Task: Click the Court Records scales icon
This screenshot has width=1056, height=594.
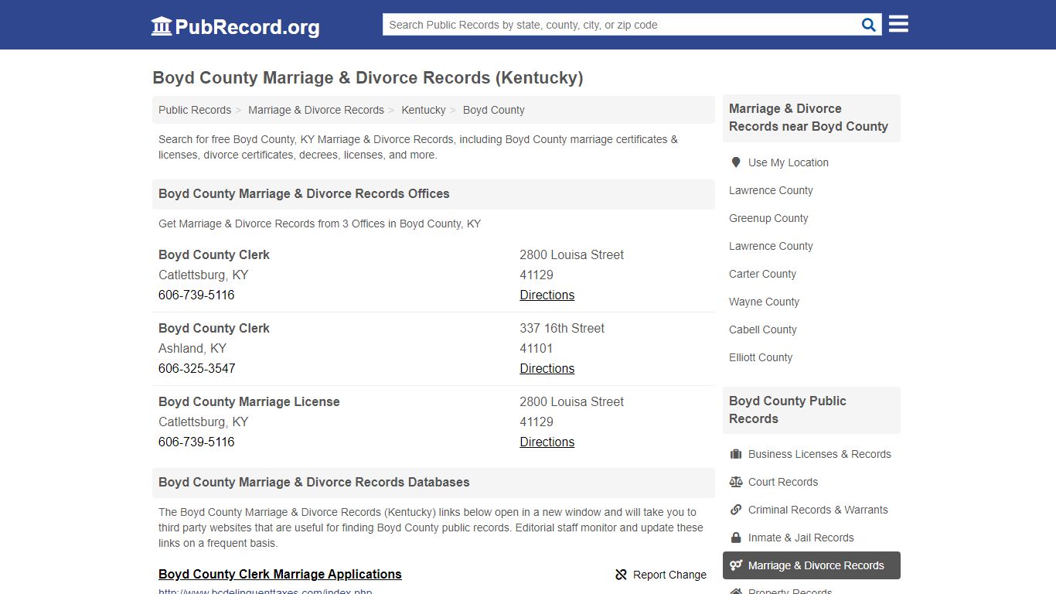Action: point(736,482)
